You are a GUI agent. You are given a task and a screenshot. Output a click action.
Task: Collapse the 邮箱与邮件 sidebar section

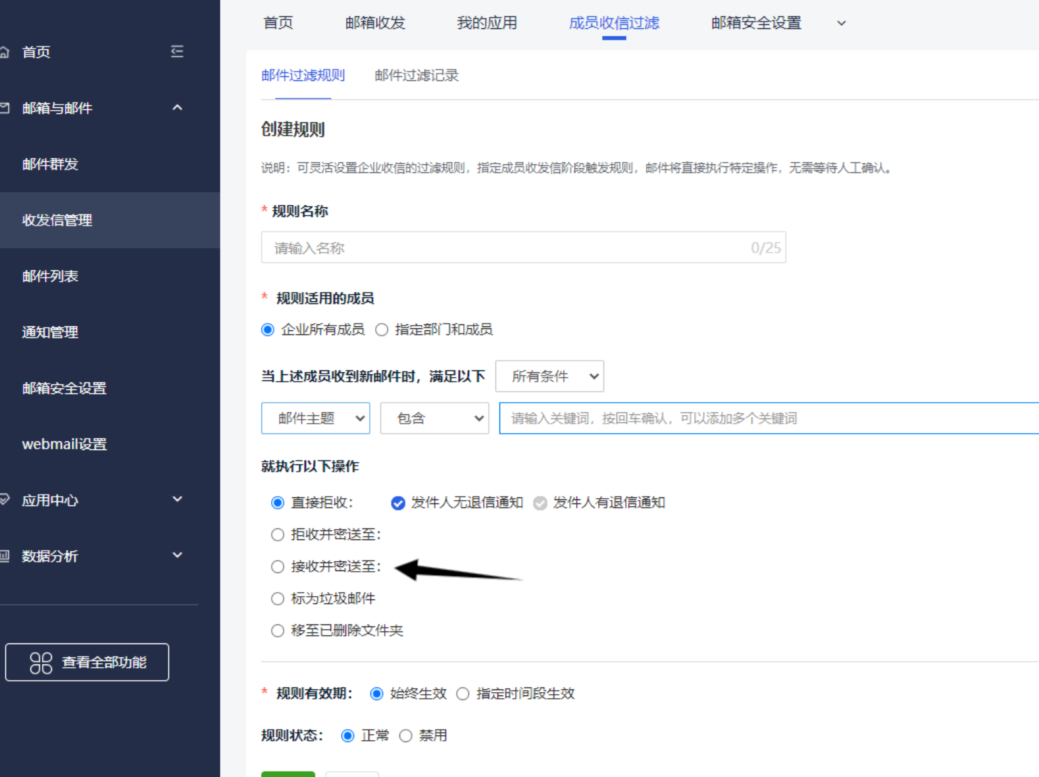[177, 107]
